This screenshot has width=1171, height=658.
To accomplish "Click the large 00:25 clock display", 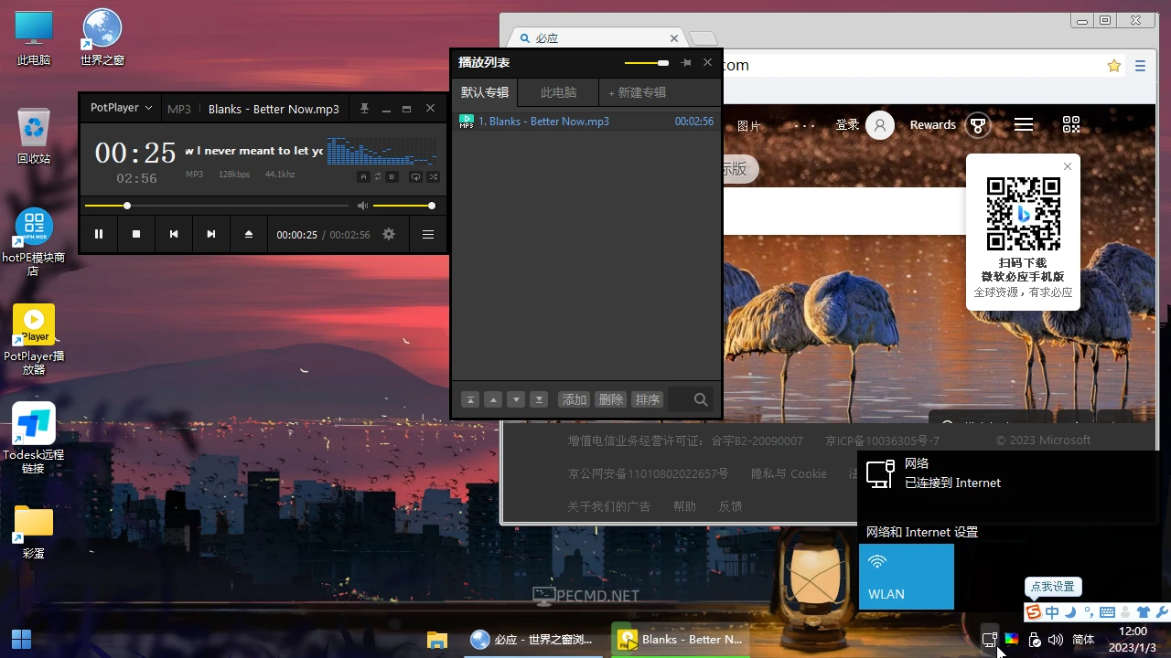I will [x=135, y=153].
